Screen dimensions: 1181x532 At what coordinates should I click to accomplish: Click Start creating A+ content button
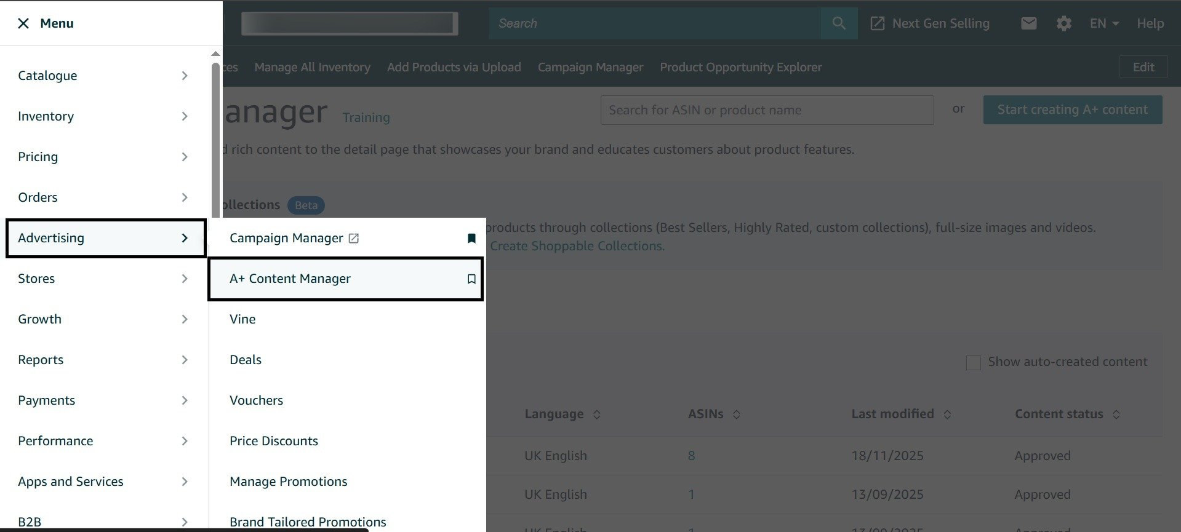[1073, 109]
